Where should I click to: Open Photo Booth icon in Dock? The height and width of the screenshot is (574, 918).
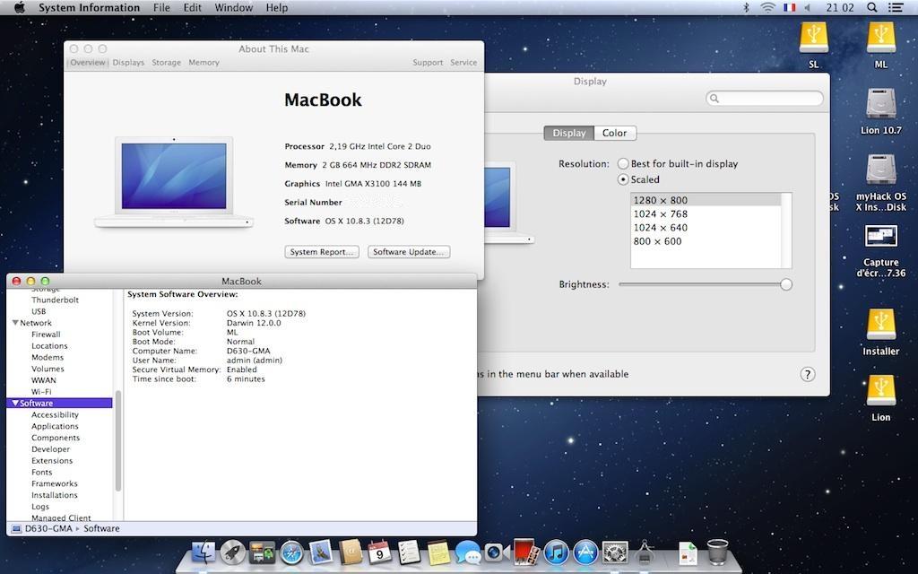tap(525, 552)
